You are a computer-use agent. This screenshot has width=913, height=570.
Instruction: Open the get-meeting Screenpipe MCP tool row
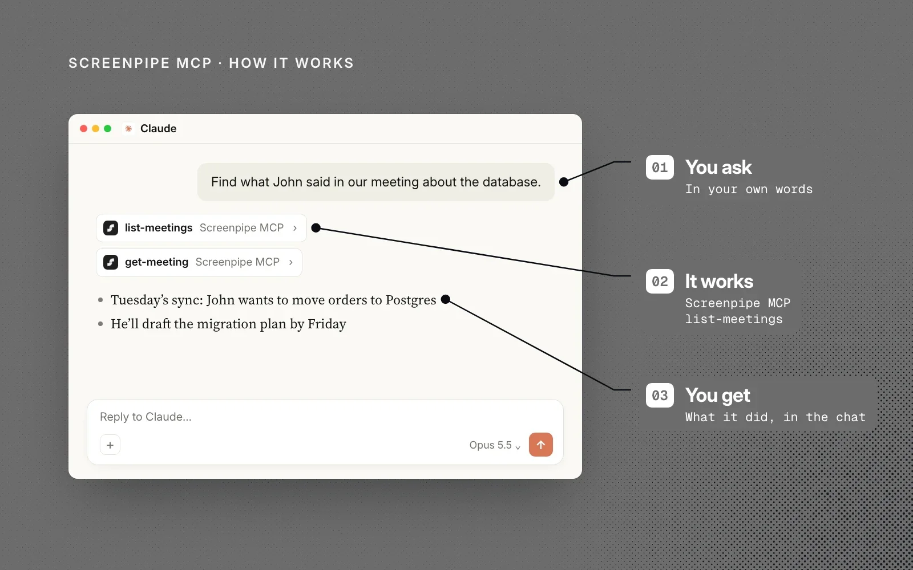(199, 262)
